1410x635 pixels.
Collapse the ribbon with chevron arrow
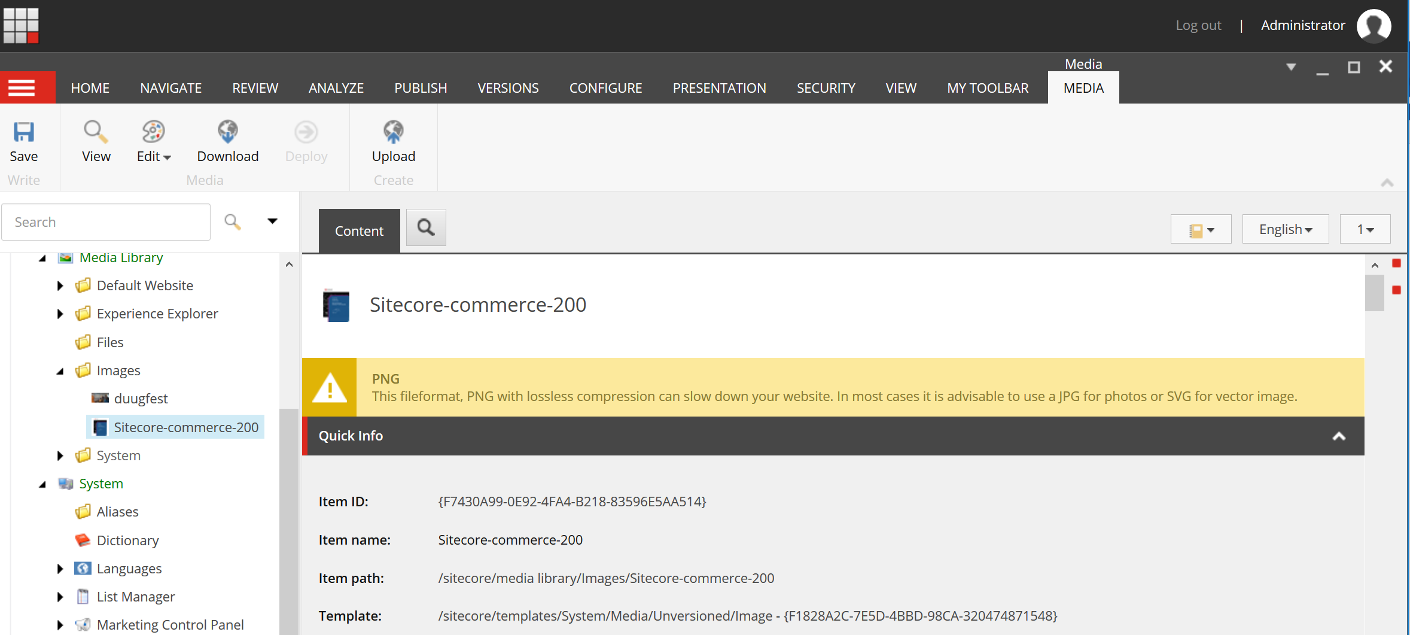click(x=1387, y=183)
